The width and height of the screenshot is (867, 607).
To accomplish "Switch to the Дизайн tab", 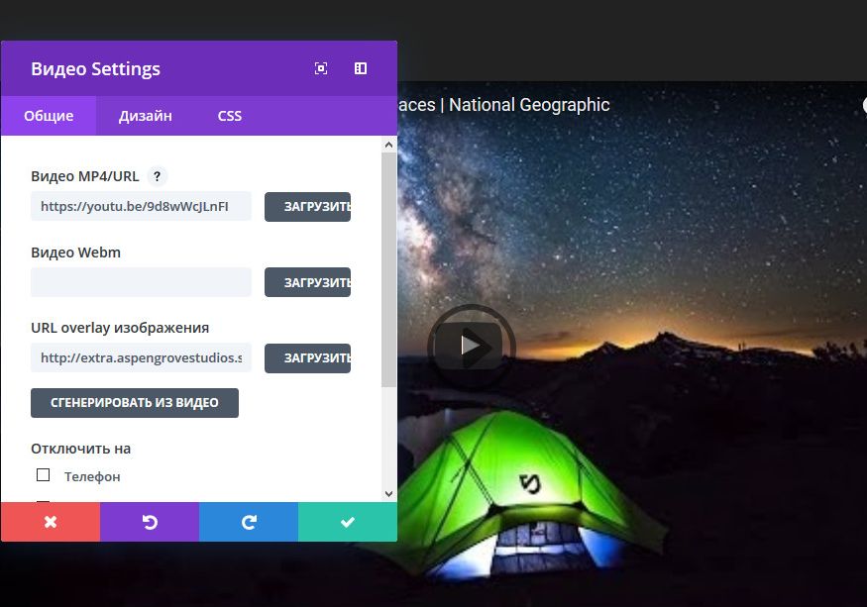I will pos(145,116).
